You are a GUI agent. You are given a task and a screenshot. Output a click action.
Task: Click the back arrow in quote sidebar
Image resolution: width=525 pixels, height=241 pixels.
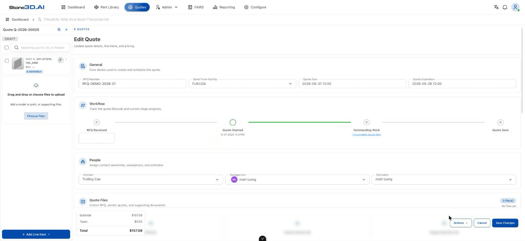(66, 30)
